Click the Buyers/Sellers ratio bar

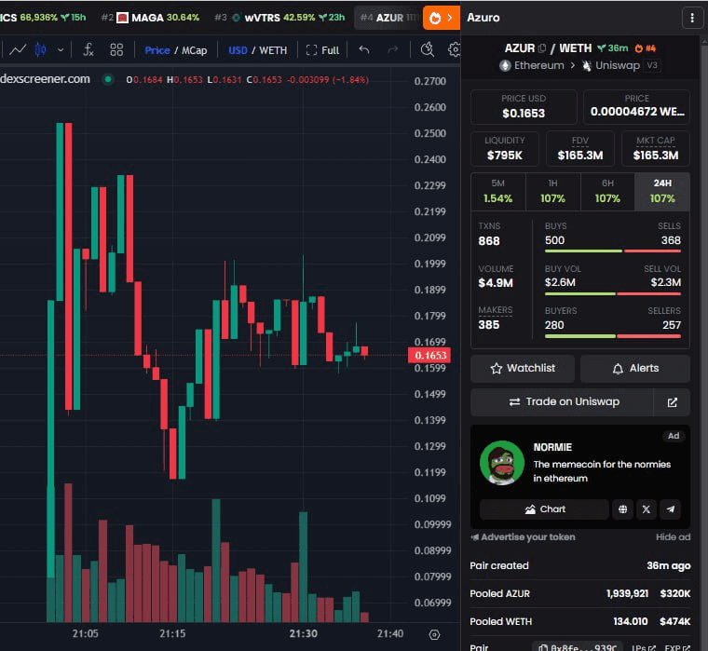pyautogui.click(x=613, y=336)
